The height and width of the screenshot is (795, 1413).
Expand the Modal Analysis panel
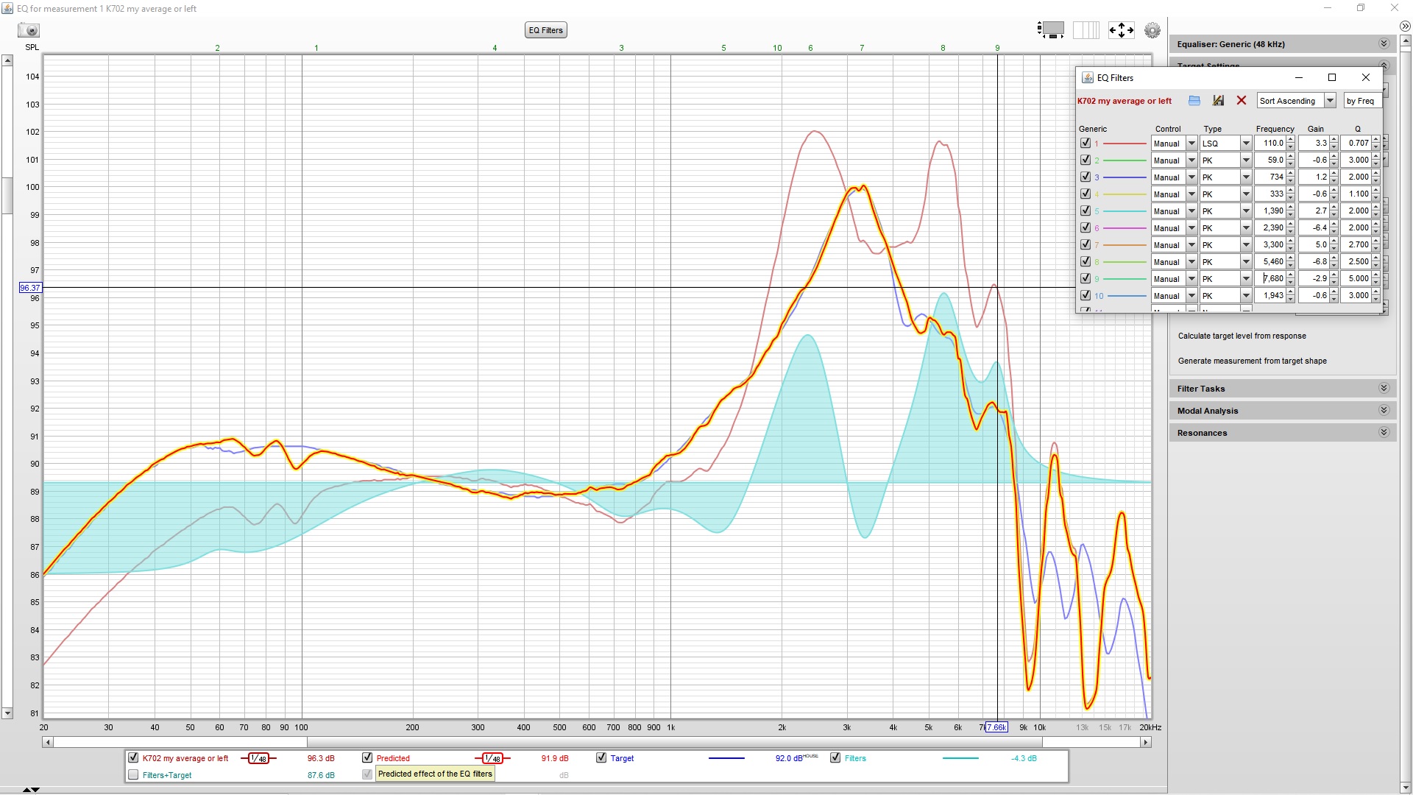click(x=1384, y=411)
